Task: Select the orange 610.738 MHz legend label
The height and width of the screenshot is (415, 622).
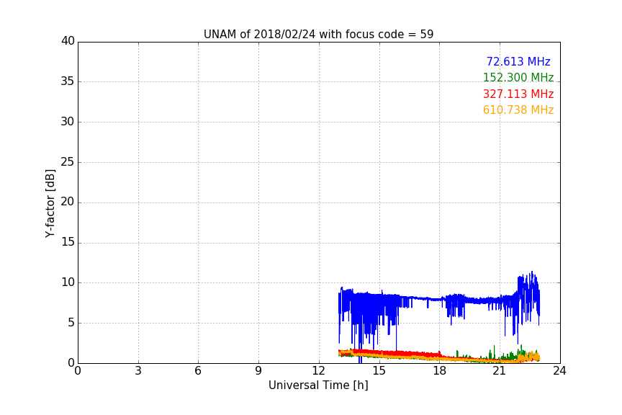Action: (518, 110)
